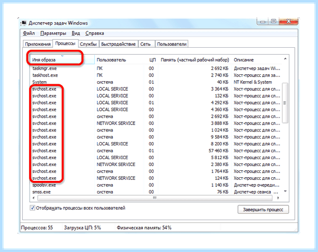The image size is (318, 252).
Task: Open the Справка menu
Action: (x=95, y=33)
